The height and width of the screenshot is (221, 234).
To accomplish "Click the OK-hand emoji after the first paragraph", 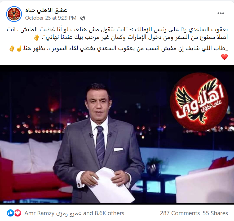I will tap(36, 38).
